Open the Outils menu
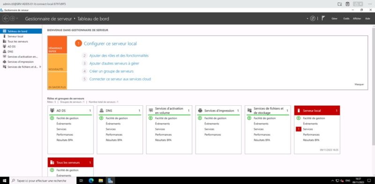The height and width of the screenshot is (184, 375). click(346, 19)
